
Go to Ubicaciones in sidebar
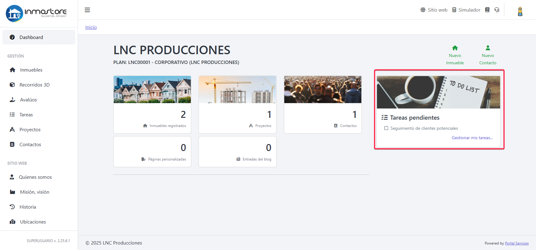click(x=39, y=222)
